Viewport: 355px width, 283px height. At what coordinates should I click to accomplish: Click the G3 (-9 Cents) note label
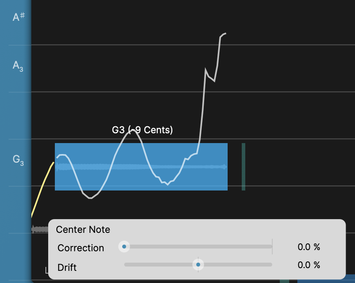coord(142,130)
